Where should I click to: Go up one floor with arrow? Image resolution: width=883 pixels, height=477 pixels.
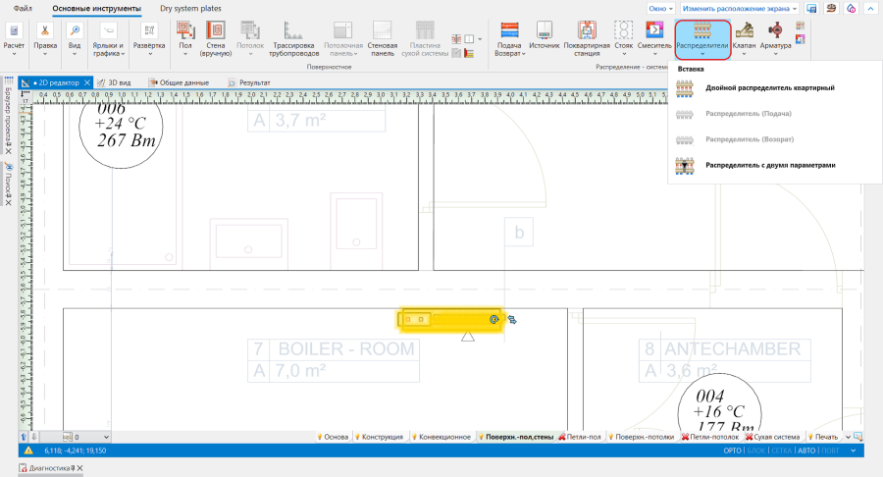coord(24,437)
